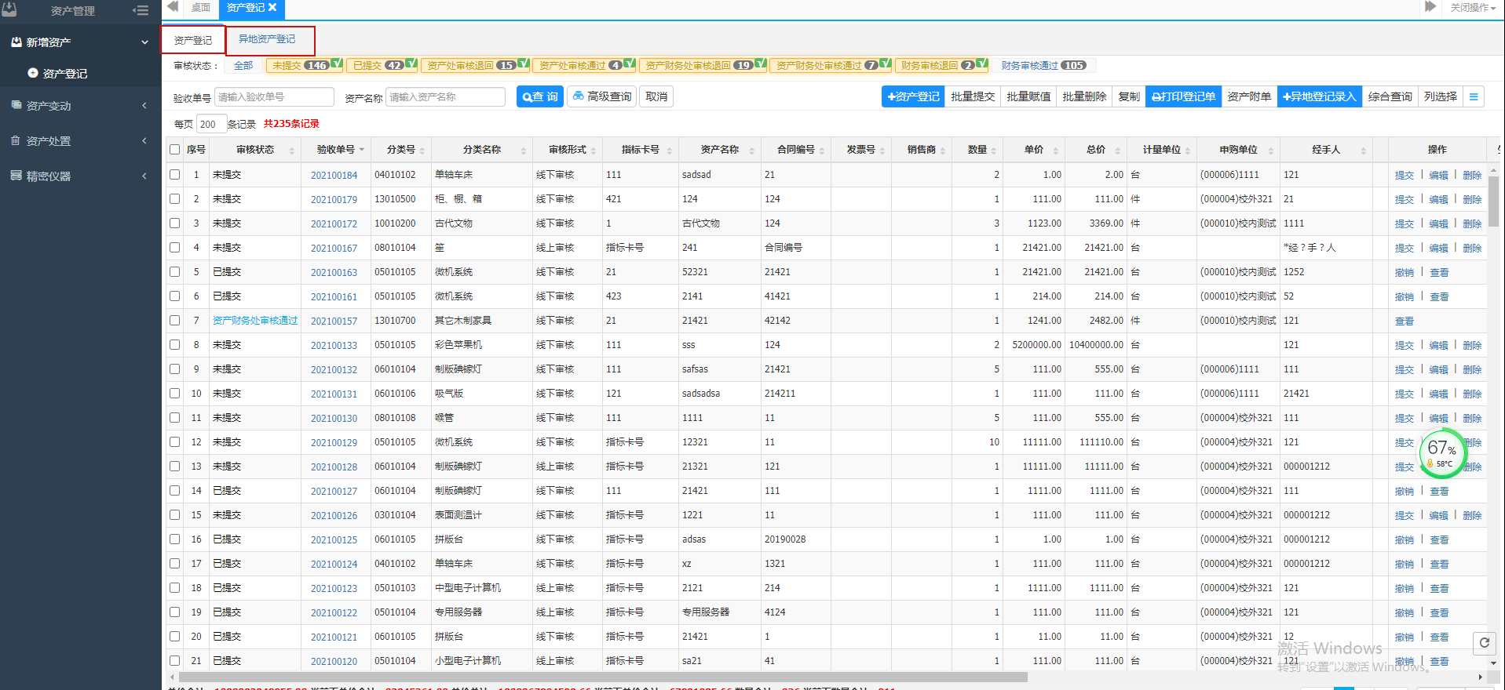Click the refresh icon at the bottom right

(1484, 643)
